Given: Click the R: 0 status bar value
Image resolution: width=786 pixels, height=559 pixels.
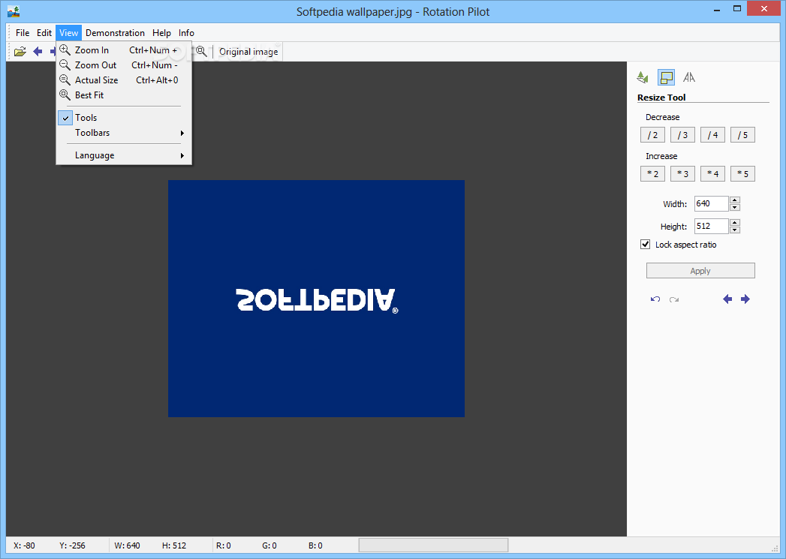Looking at the screenshot, I should [224, 545].
